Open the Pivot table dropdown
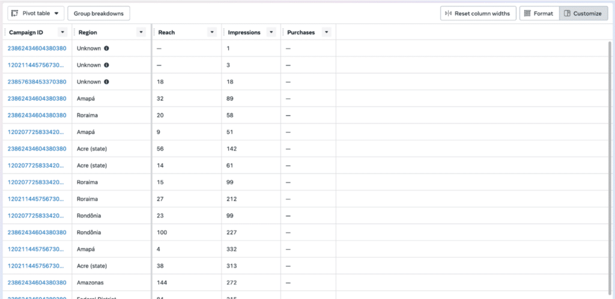Image resolution: width=615 pixels, height=299 pixels. 36,13
